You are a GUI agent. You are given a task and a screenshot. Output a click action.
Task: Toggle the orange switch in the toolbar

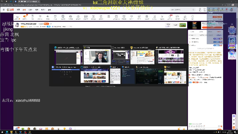coord(25,16)
